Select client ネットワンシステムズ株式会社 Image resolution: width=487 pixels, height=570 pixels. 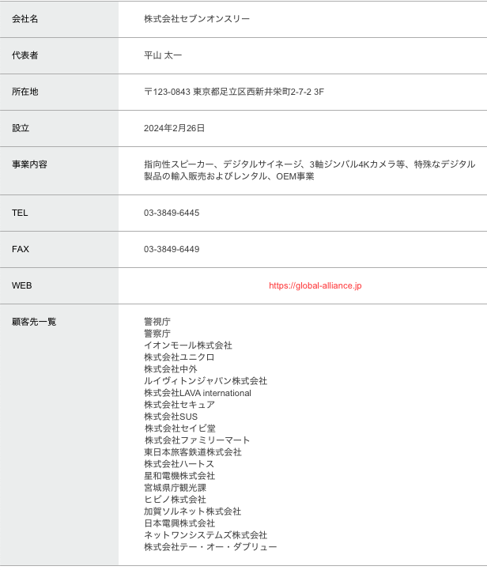(206, 535)
